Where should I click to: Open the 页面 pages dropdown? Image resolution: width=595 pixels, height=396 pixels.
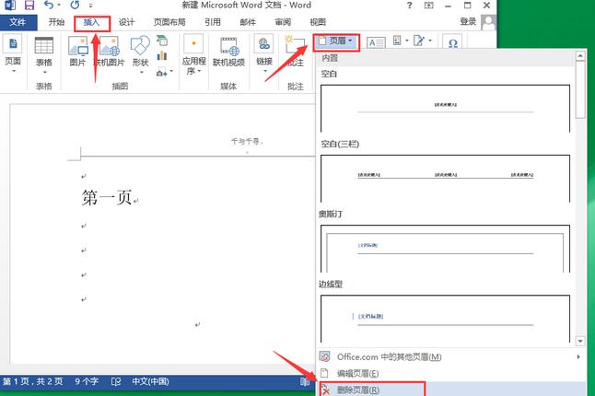pyautogui.click(x=13, y=53)
